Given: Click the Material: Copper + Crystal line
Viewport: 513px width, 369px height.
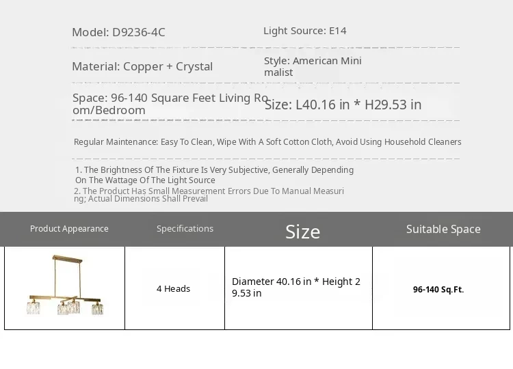Looking at the screenshot, I should coord(142,66).
